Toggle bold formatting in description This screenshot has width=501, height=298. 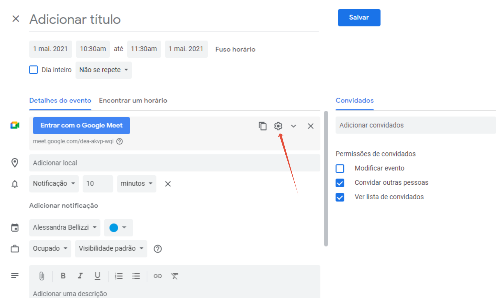click(63, 276)
